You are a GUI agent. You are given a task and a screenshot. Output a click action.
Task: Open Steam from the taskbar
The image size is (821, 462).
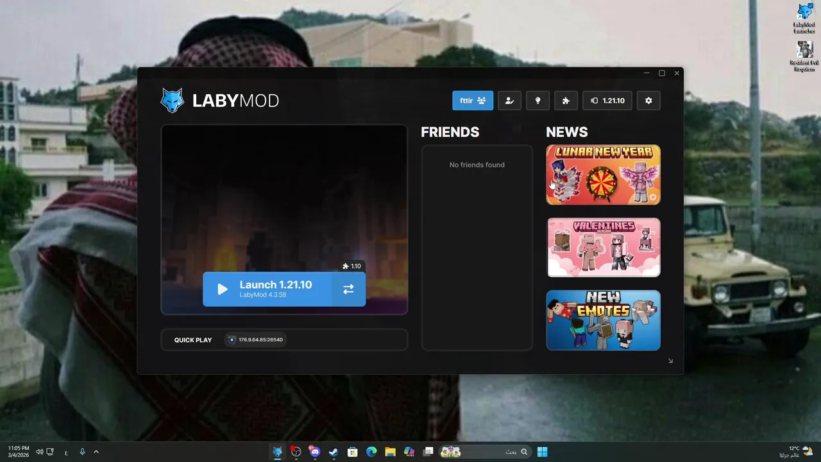[334, 452]
